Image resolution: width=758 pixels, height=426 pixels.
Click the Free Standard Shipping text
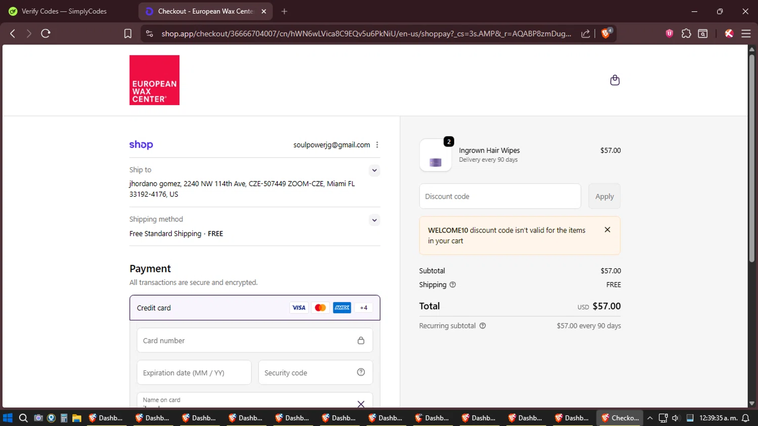click(165, 233)
